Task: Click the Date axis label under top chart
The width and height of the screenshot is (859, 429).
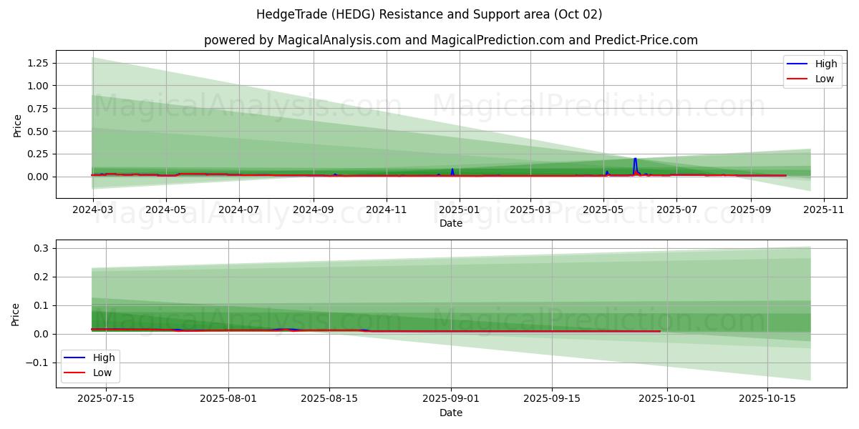Action: point(451,223)
